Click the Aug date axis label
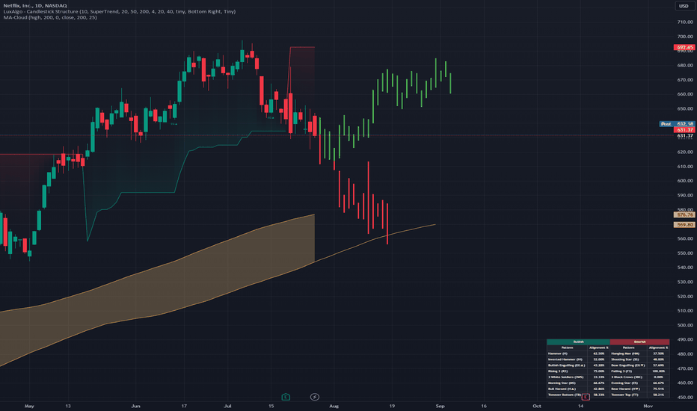 click(334, 406)
